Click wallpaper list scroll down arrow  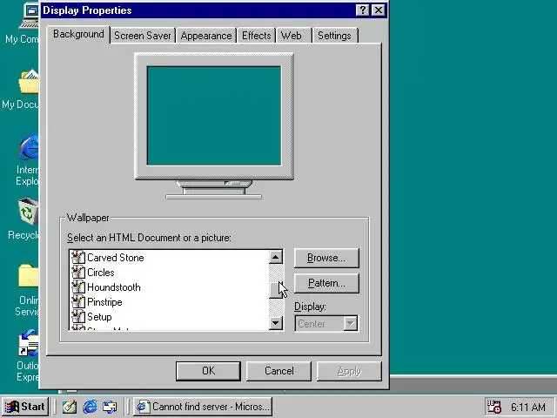click(x=276, y=323)
